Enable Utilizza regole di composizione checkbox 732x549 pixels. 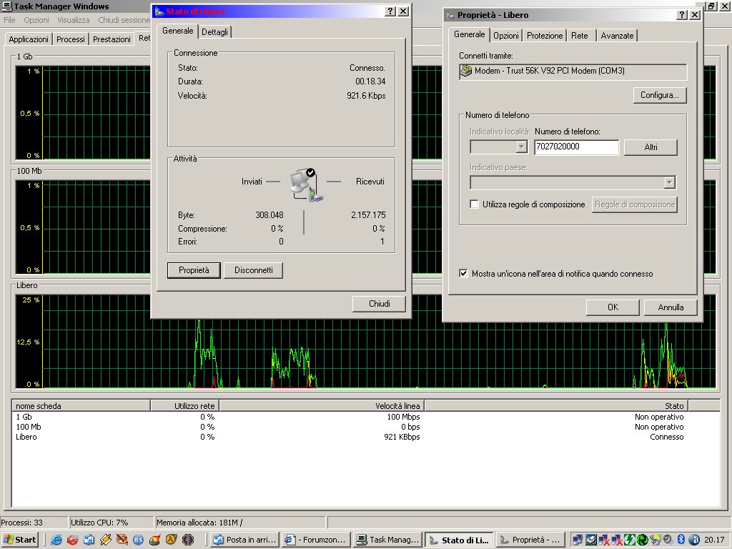coord(474,204)
